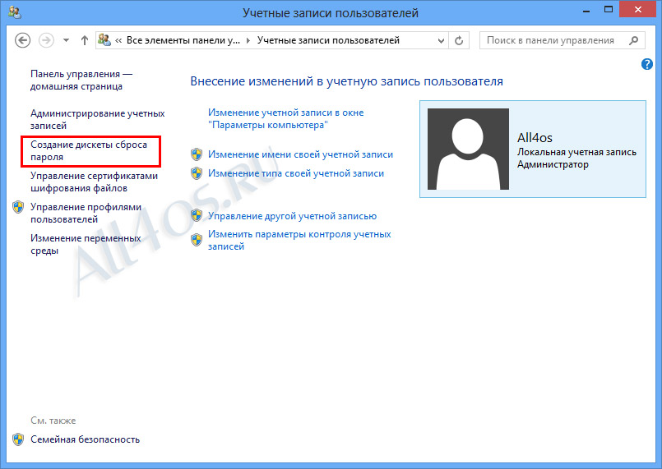Click shield icon beside 'Семейная безопасность'
The width and height of the screenshot is (662, 469).
[18, 439]
